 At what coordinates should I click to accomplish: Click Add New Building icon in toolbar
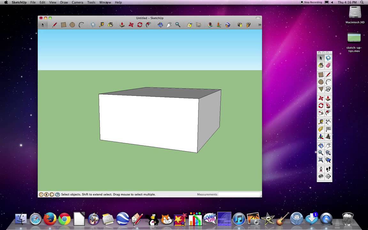210,25
